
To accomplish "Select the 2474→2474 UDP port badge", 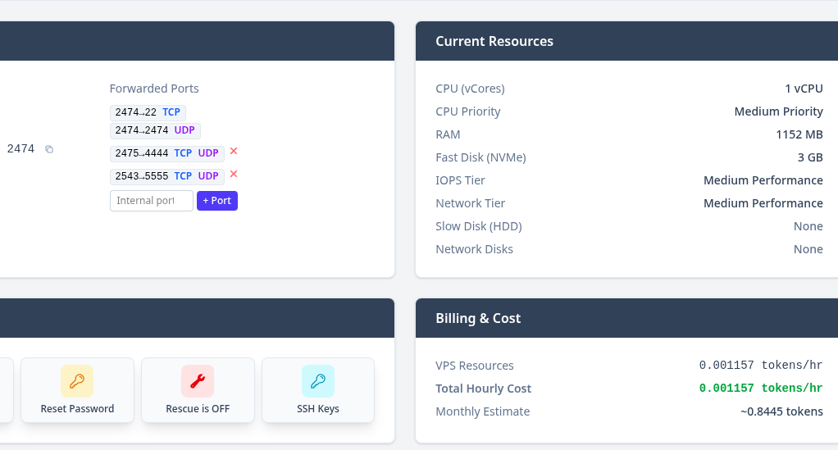I will click(x=155, y=130).
